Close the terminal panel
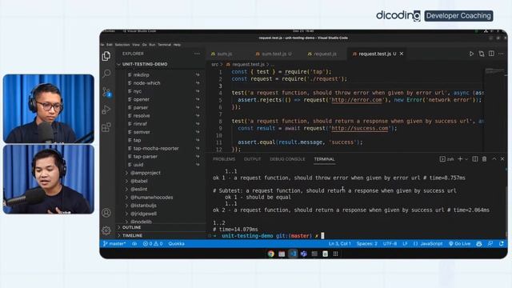Image resolution: width=512 pixels, height=288 pixels. tap(502, 158)
